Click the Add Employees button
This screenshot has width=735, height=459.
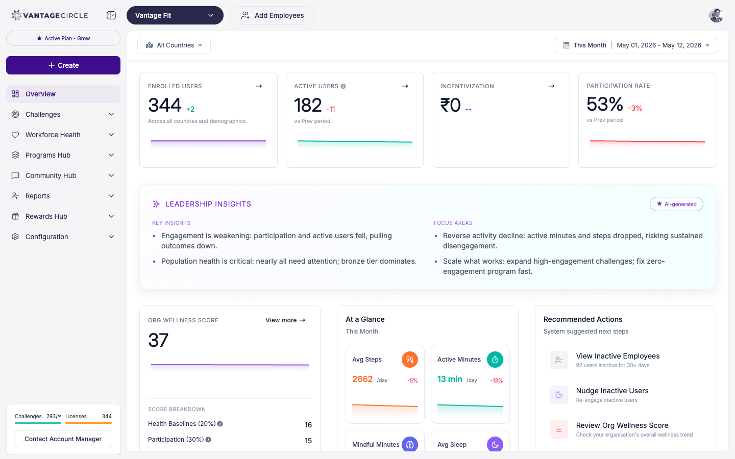point(272,15)
